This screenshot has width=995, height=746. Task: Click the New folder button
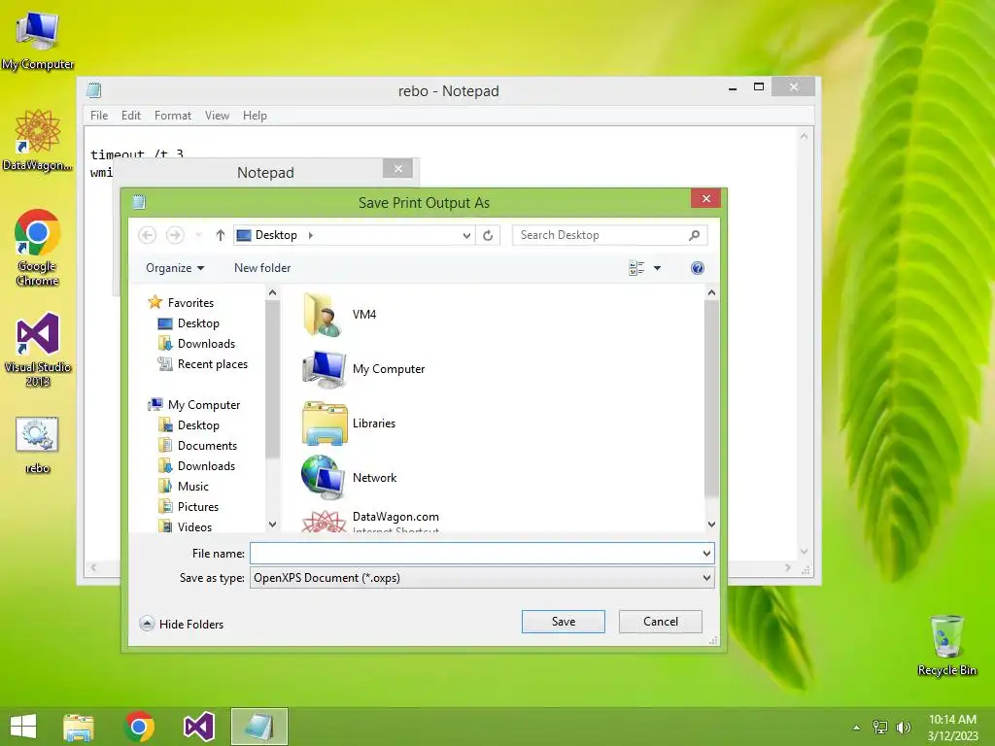(262, 268)
